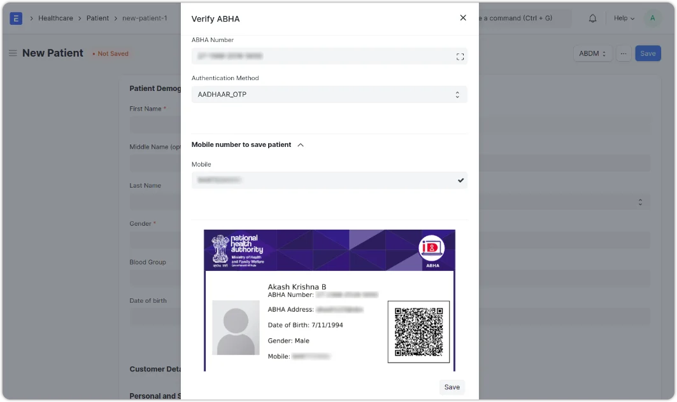
Task: Open the sidebar via hamburger icon beside New Patient
Action: point(13,53)
